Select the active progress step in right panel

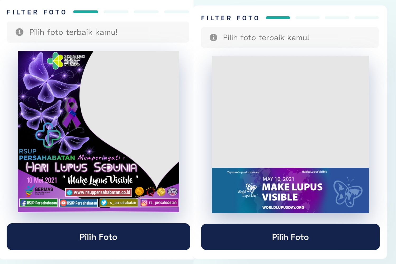coord(278,18)
